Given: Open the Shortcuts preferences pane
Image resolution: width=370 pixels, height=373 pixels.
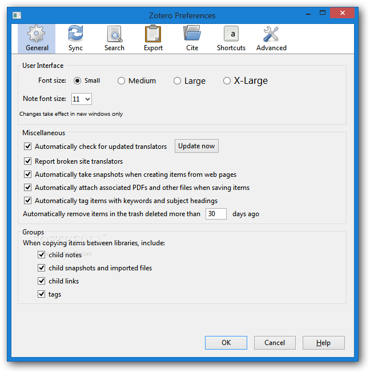Looking at the screenshot, I should coord(231,39).
